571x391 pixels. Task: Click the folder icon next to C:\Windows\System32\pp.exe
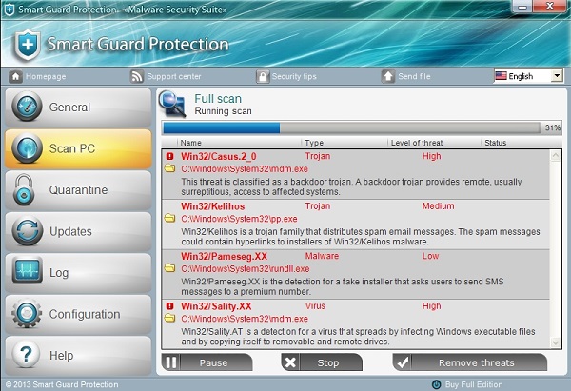(169, 219)
